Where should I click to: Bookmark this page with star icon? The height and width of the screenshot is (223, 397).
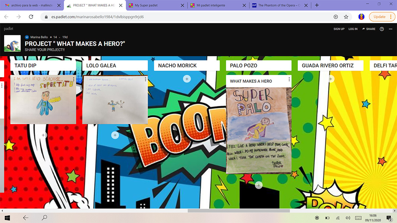[346, 17]
